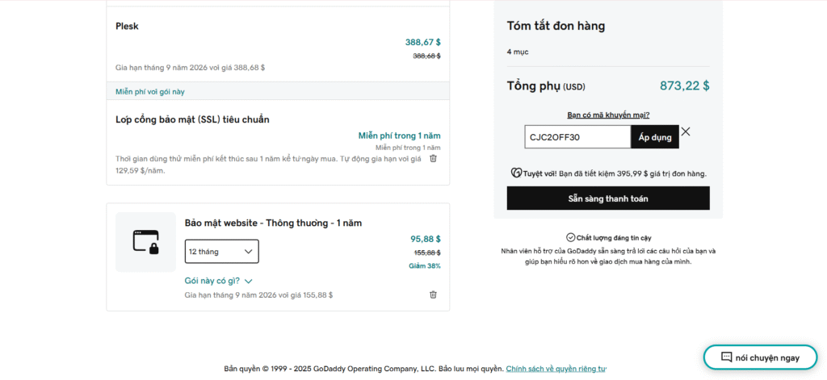The image size is (827, 380).
Task: Clear the promo code with the X icon
Action: (686, 132)
